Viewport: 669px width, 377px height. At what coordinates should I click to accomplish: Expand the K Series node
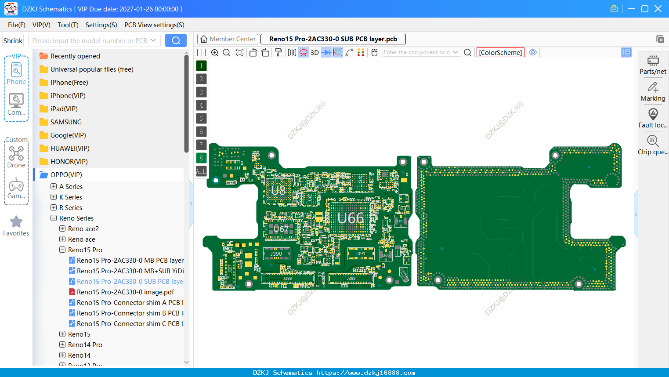pos(54,197)
